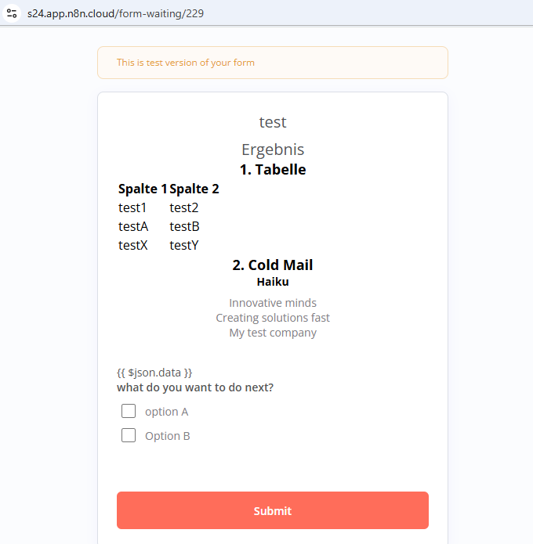Click the '1. Tabelle' heading

(273, 169)
